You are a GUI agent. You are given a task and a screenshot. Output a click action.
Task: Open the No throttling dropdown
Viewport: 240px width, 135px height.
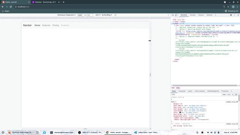106,15
